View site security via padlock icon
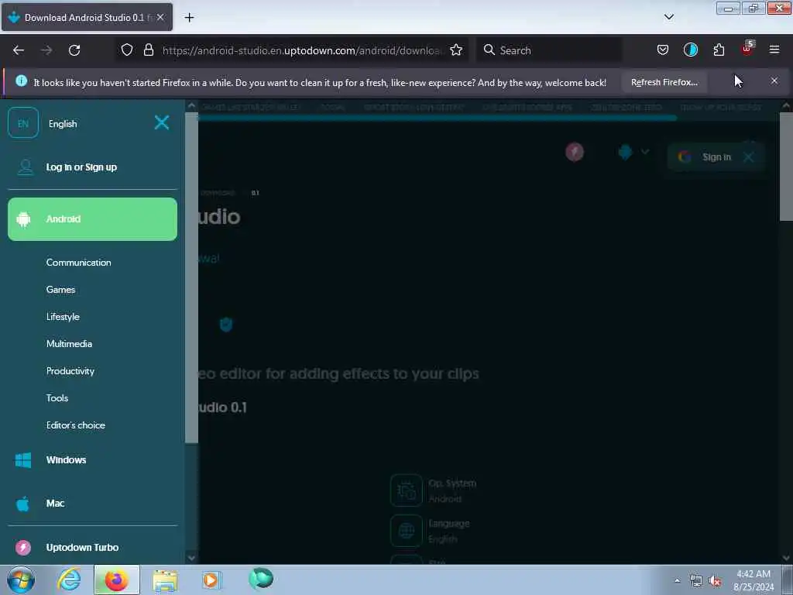793x595 pixels. 148,50
